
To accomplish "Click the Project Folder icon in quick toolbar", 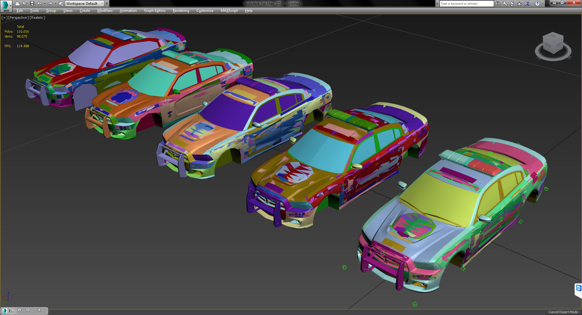I will point(61,4).
